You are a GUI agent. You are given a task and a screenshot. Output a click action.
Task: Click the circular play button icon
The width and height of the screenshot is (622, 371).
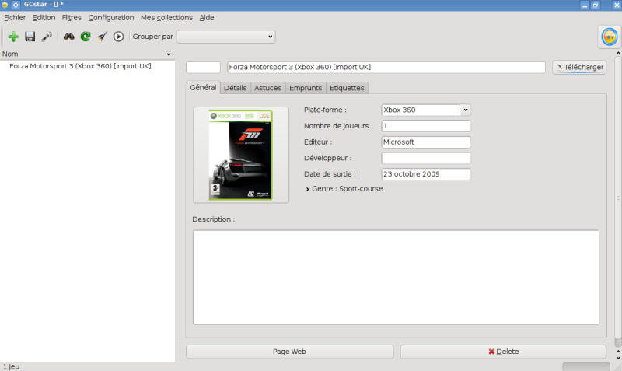click(119, 37)
